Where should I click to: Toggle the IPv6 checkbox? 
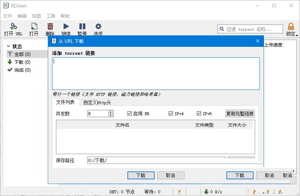tap(199, 114)
